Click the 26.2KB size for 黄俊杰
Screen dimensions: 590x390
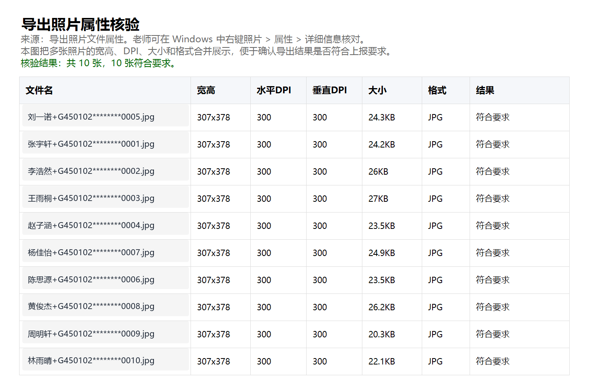click(382, 307)
